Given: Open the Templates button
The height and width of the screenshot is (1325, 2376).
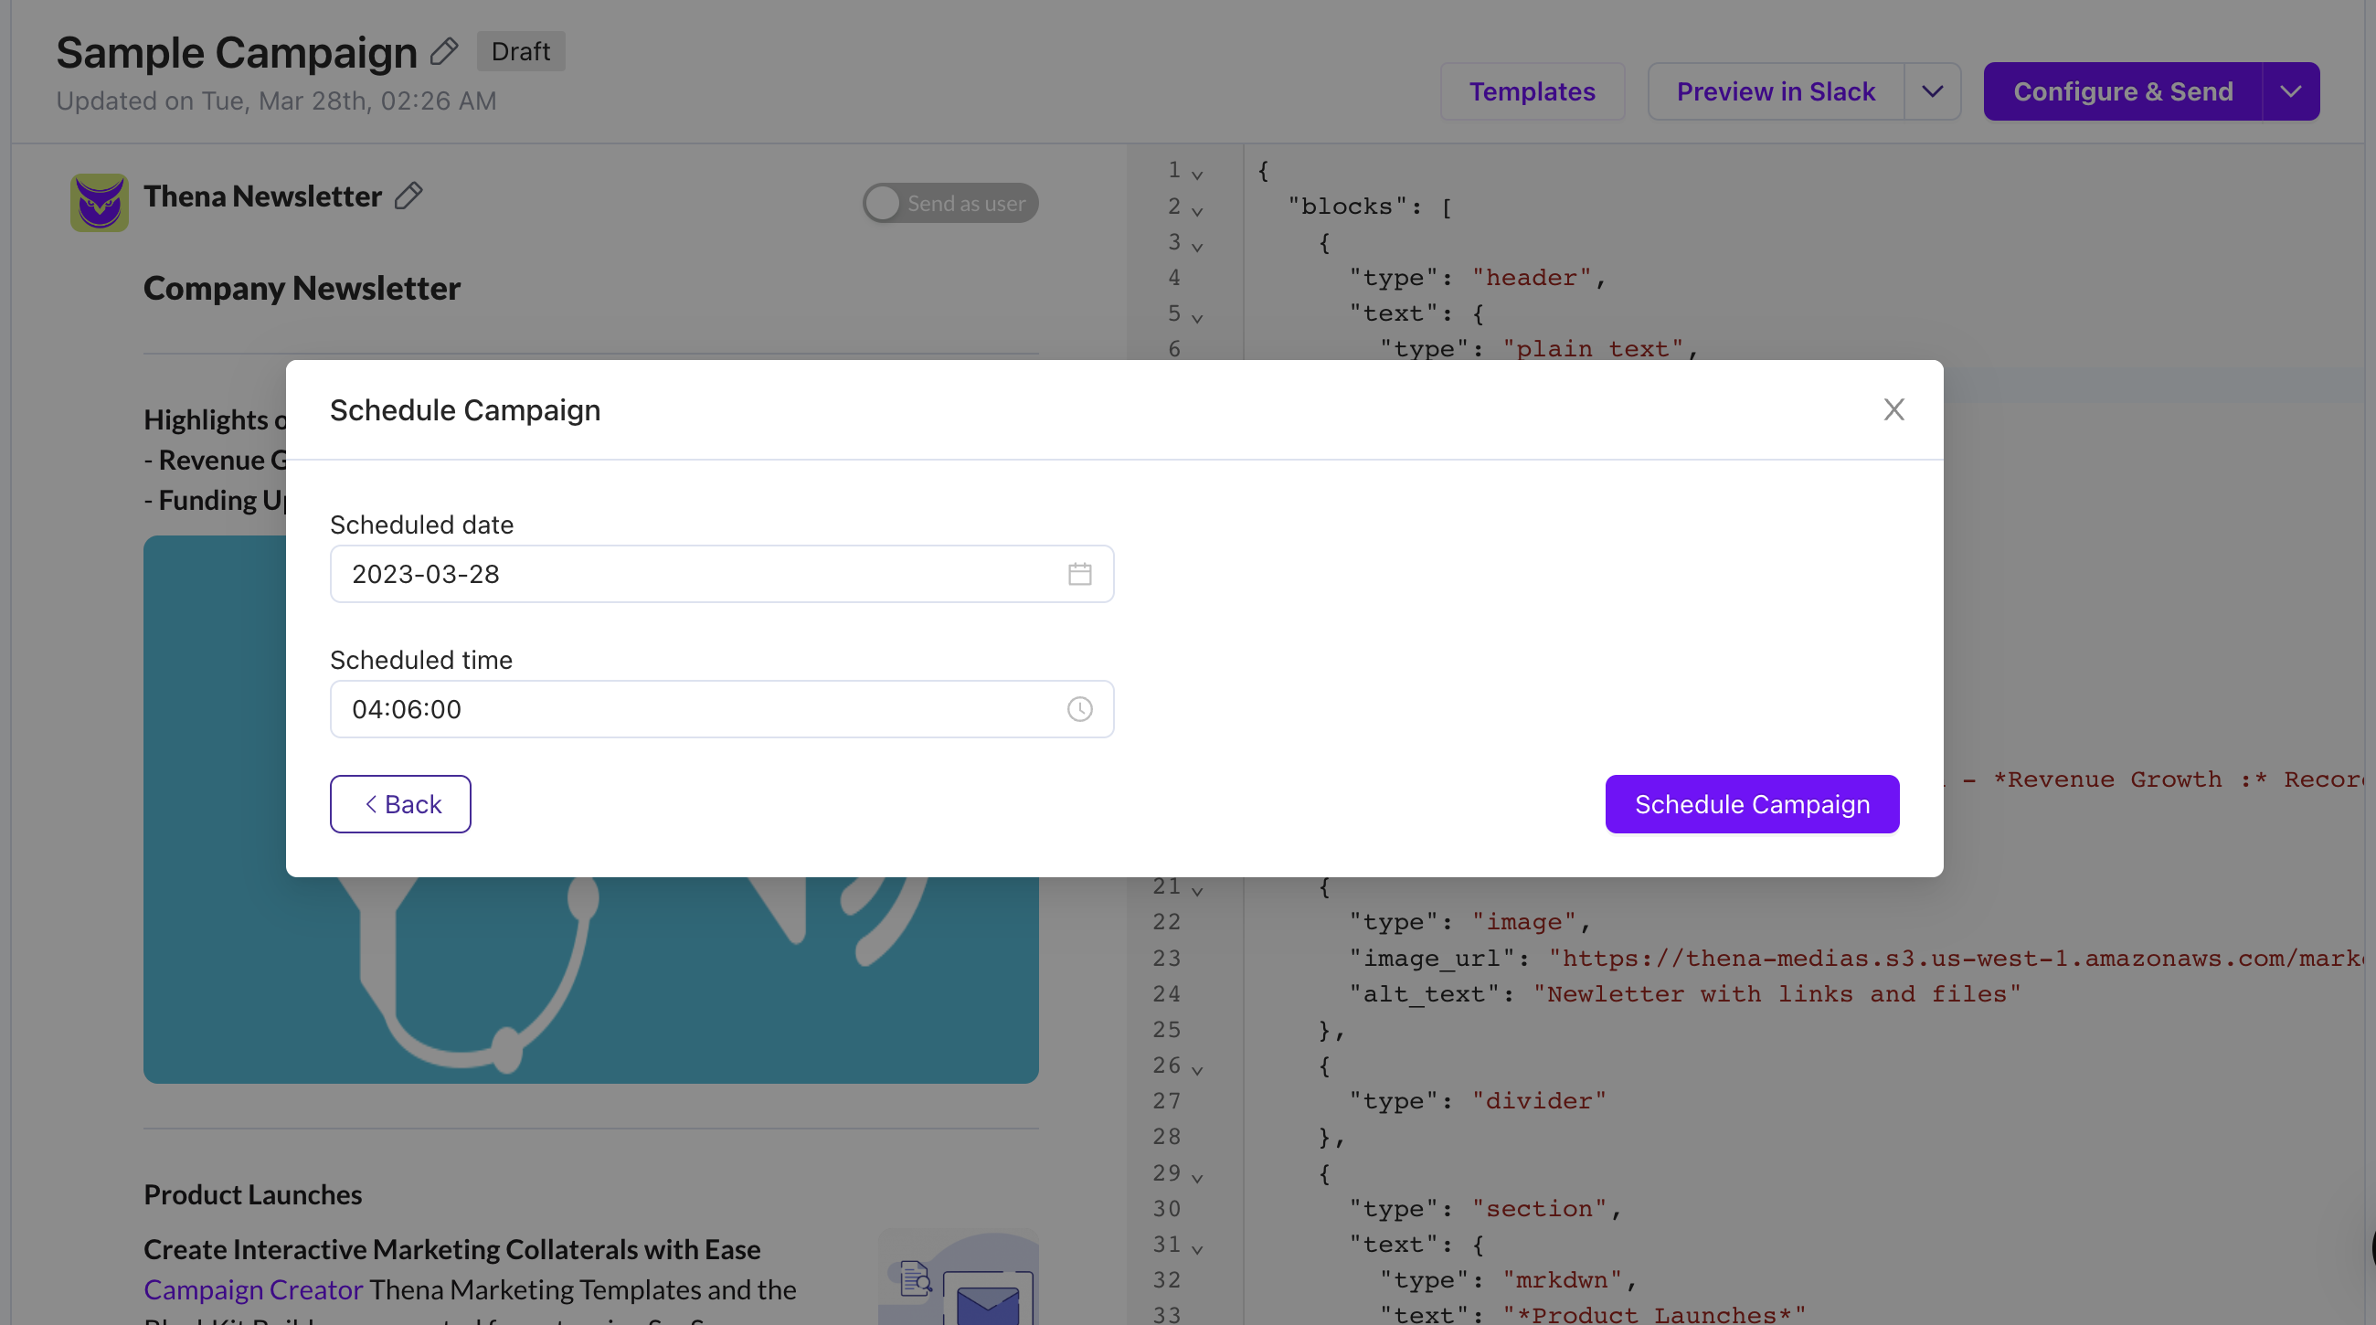Looking at the screenshot, I should tap(1532, 91).
